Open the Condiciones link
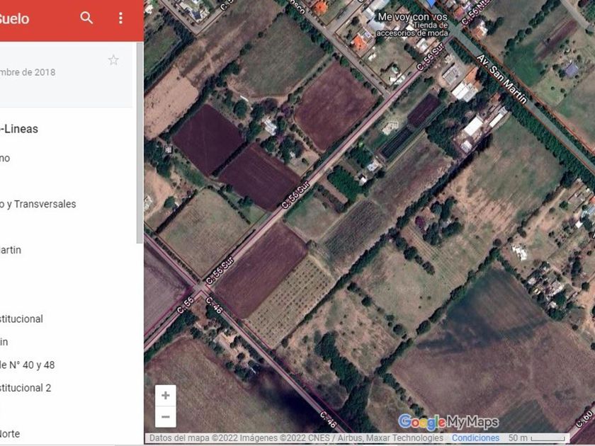The width and height of the screenshot is (595, 446). coord(475,438)
